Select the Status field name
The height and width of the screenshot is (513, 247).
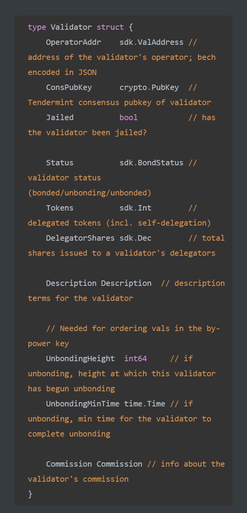coord(60,163)
